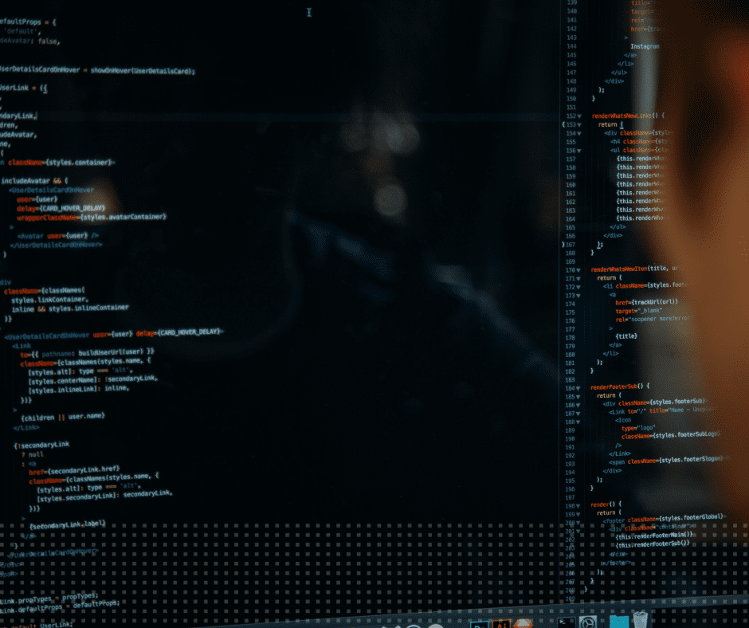Click the 'type="logo"' attribute line
Viewport: 749px width, 628px height.
(x=638, y=428)
